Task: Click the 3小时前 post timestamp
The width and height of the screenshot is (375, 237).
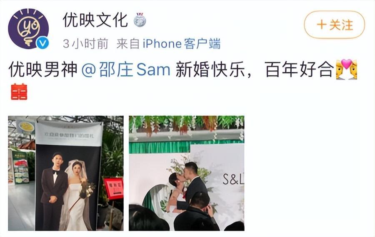Action: pyautogui.click(x=85, y=44)
